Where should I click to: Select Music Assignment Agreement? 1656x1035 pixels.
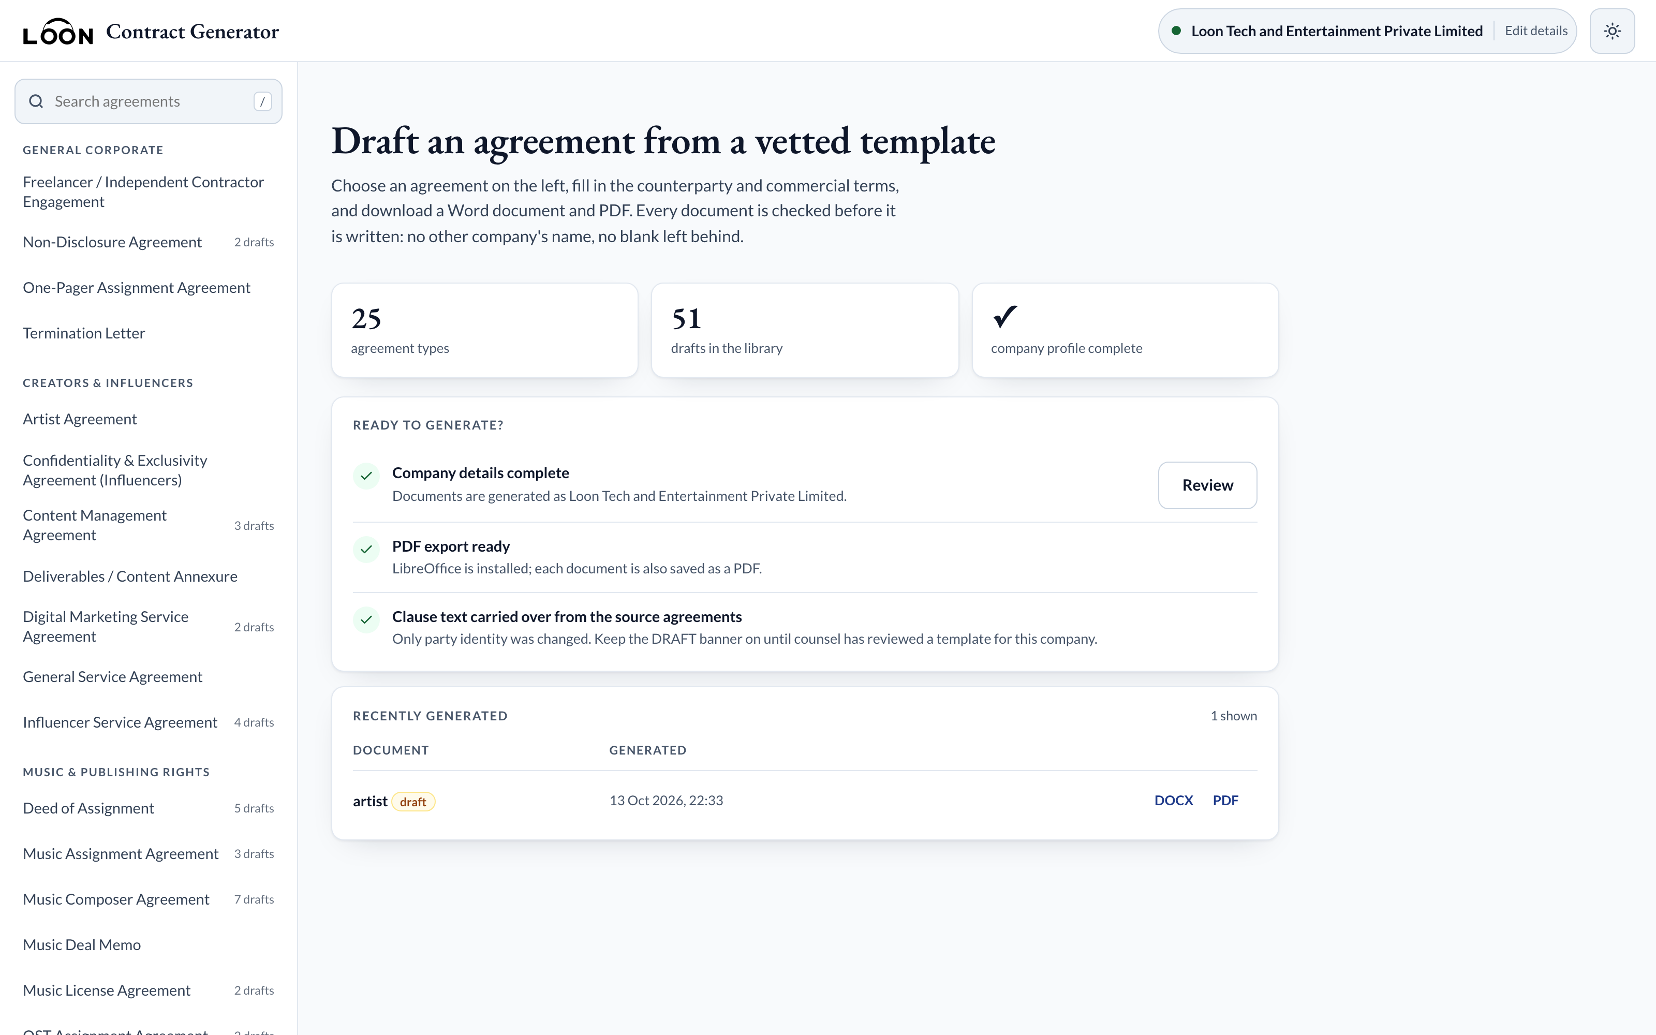pyautogui.click(x=149, y=853)
